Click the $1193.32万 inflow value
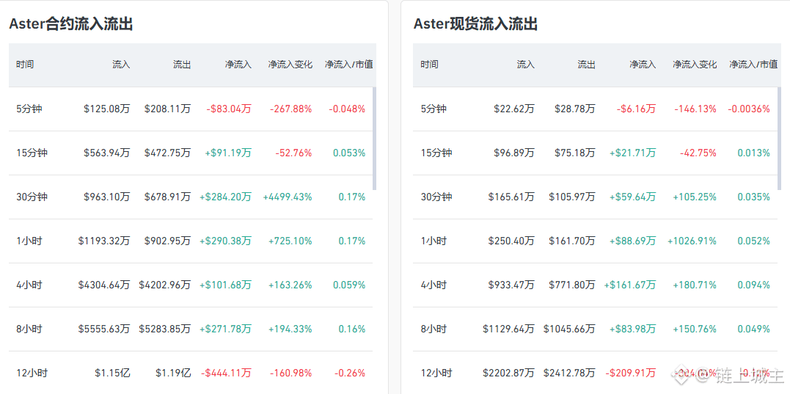Viewport: 790px width, 394px height. pyautogui.click(x=104, y=241)
